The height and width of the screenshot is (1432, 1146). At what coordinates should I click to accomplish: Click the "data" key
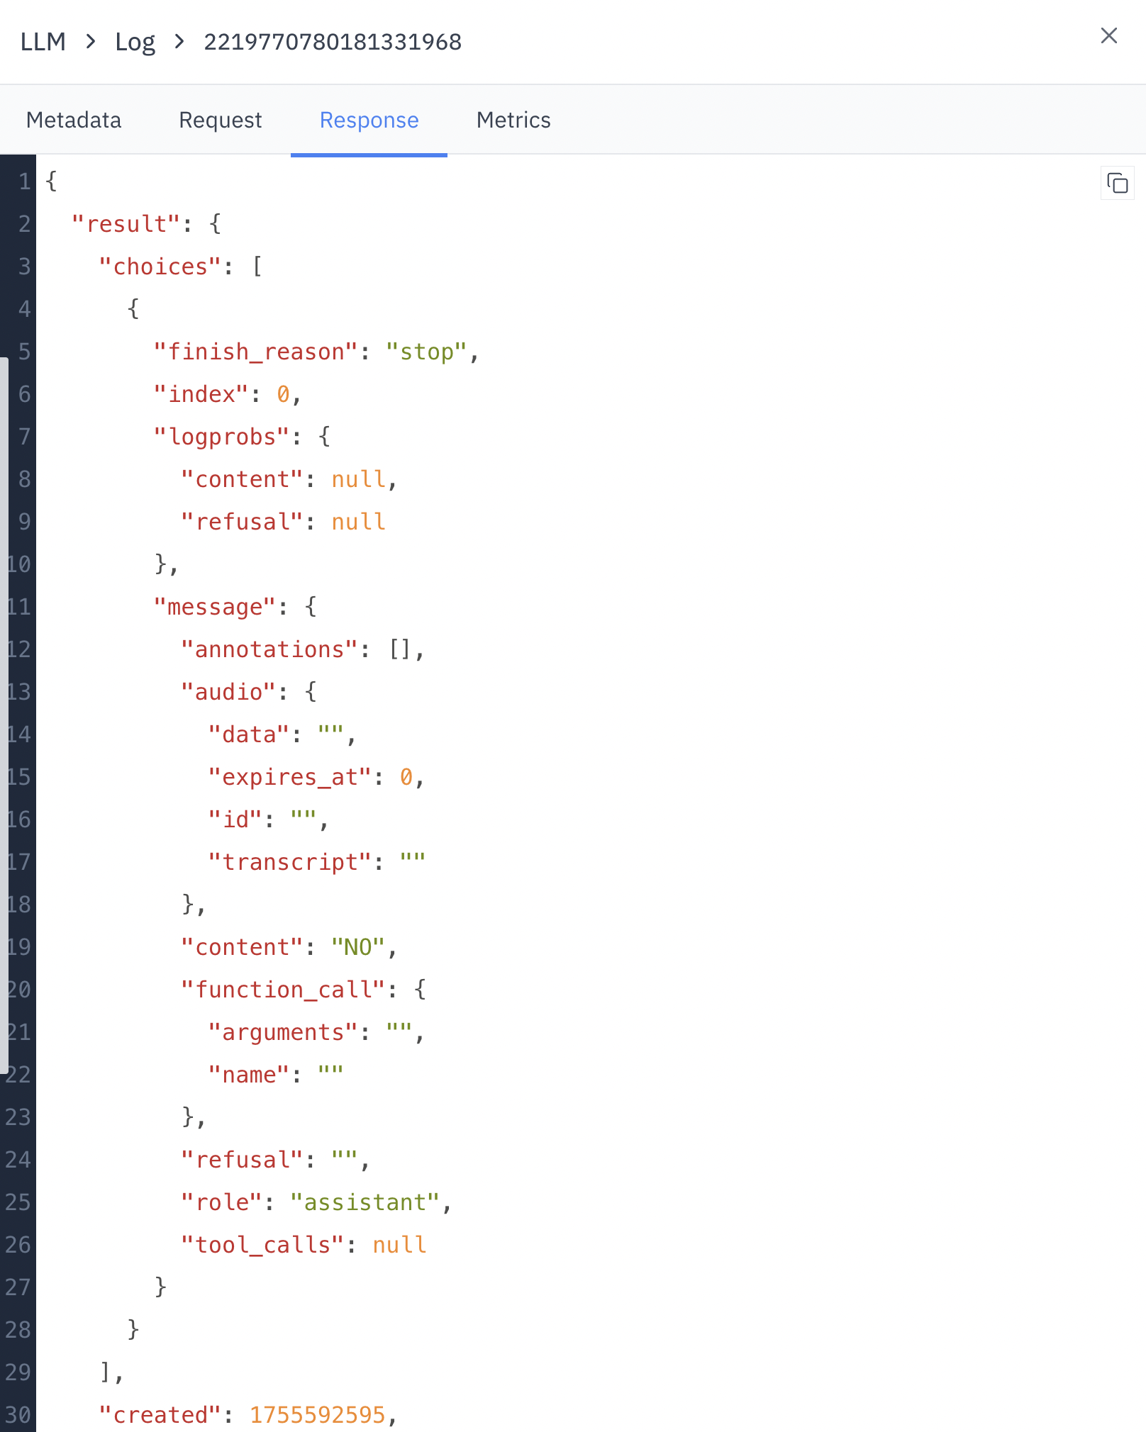pyautogui.click(x=249, y=734)
